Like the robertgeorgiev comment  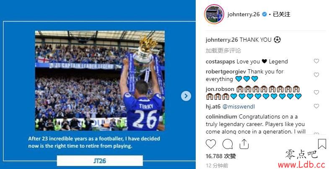(x=316, y=75)
